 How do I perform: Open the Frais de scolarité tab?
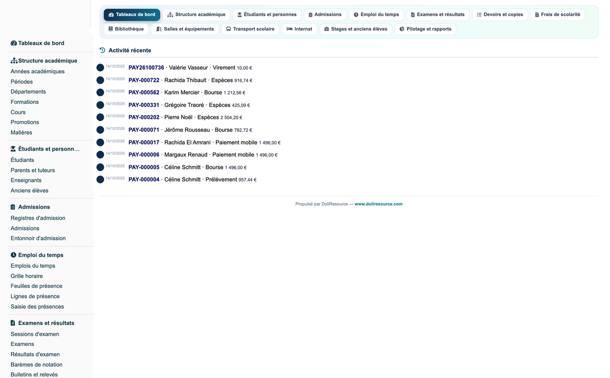click(x=558, y=15)
